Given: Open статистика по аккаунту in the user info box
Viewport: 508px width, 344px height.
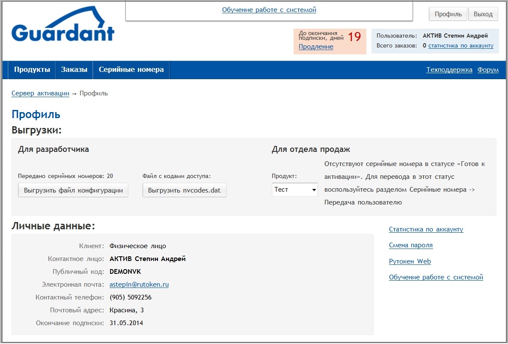Looking at the screenshot, I should point(460,45).
